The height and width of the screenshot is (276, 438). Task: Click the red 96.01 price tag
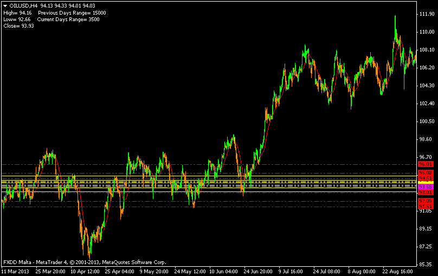(x=425, y=164)
